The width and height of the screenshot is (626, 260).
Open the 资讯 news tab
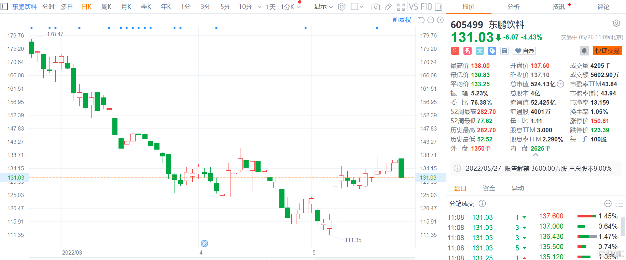point(559,7)
